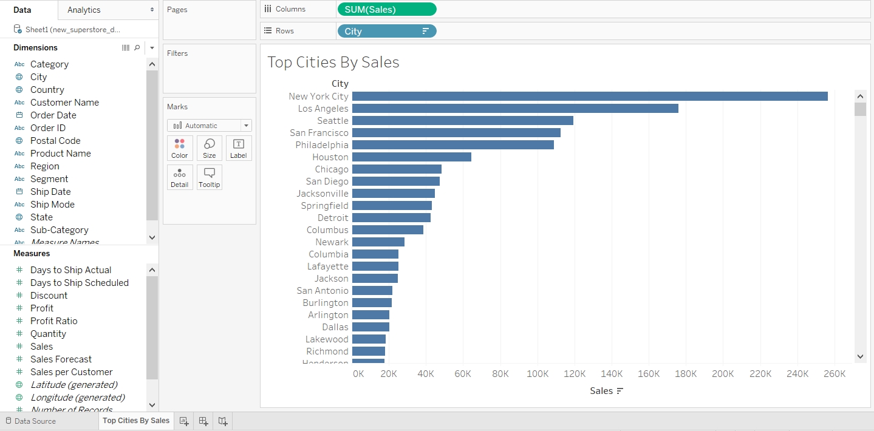Switch to the Analytics tab
The height and width of the screenshot is (431, 874).
pos(84,10)
